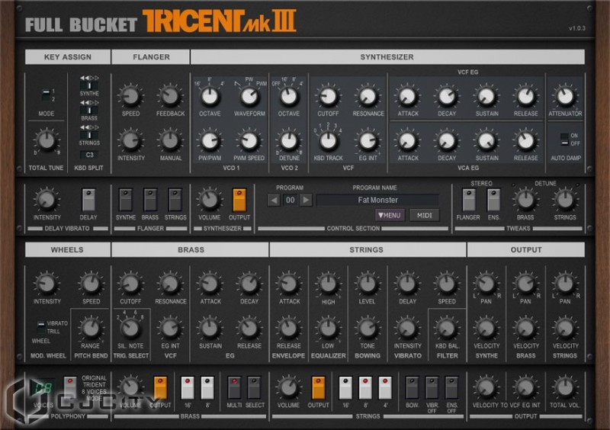Toggle the Flanger SYNTHE switch
Screen dimensions: 610x430
125,200
